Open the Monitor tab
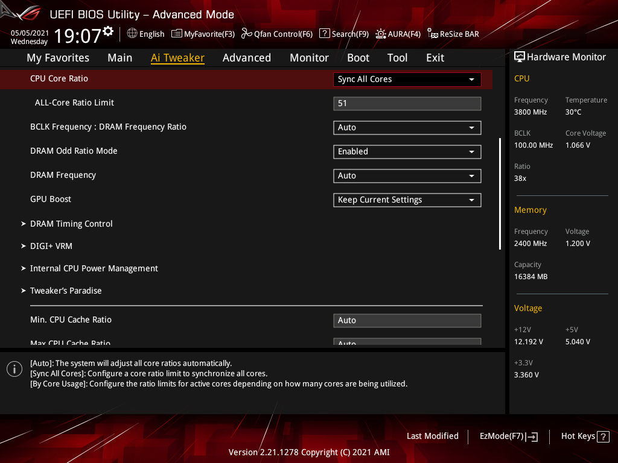618x463 pixels. (x=310, y=58)
